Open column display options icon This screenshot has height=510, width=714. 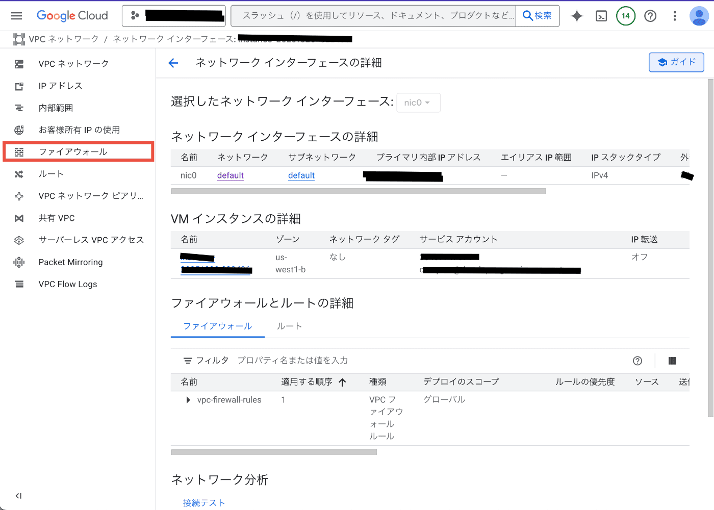pos(672,361)
